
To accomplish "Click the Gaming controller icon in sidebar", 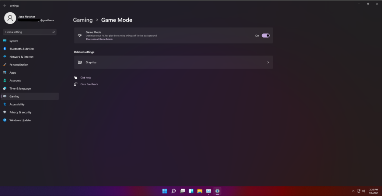I will click(4, 96).
